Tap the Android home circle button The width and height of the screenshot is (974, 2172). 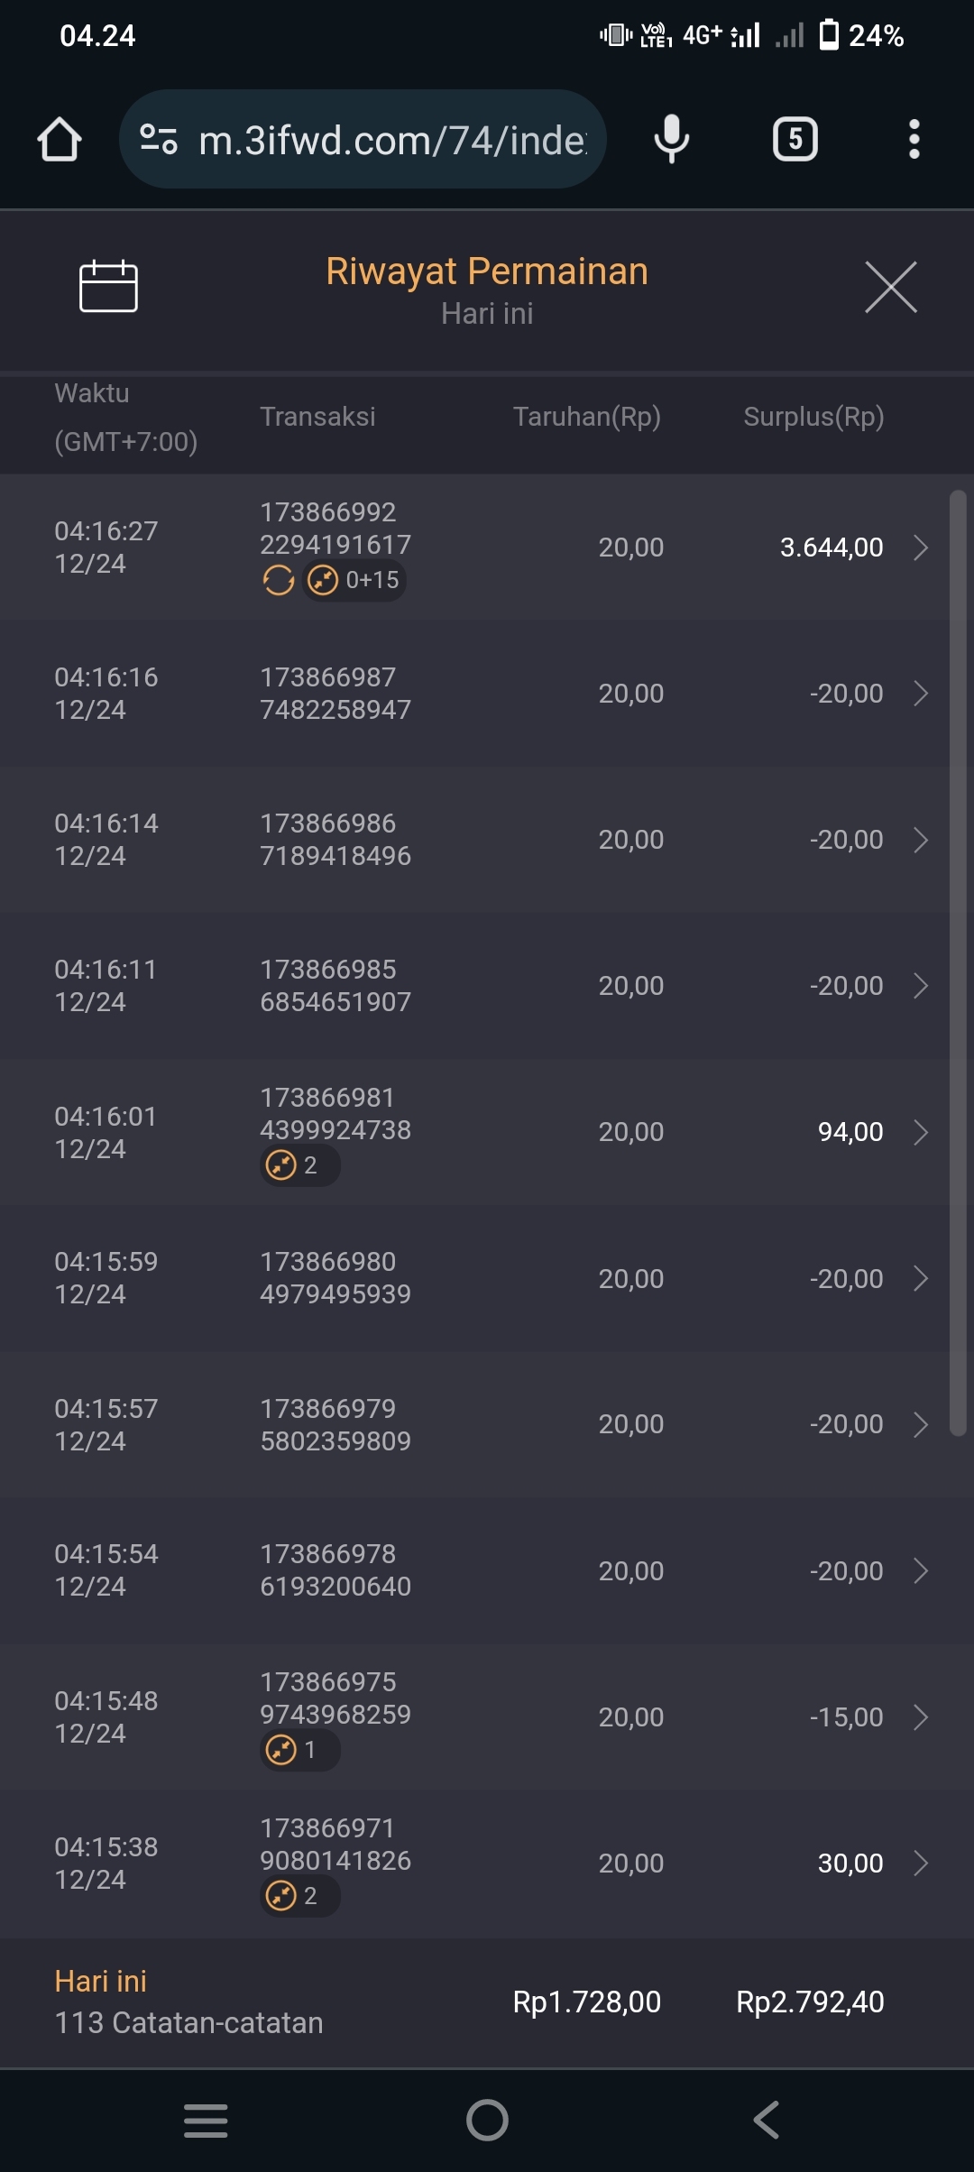click(x=487, y=2120)
